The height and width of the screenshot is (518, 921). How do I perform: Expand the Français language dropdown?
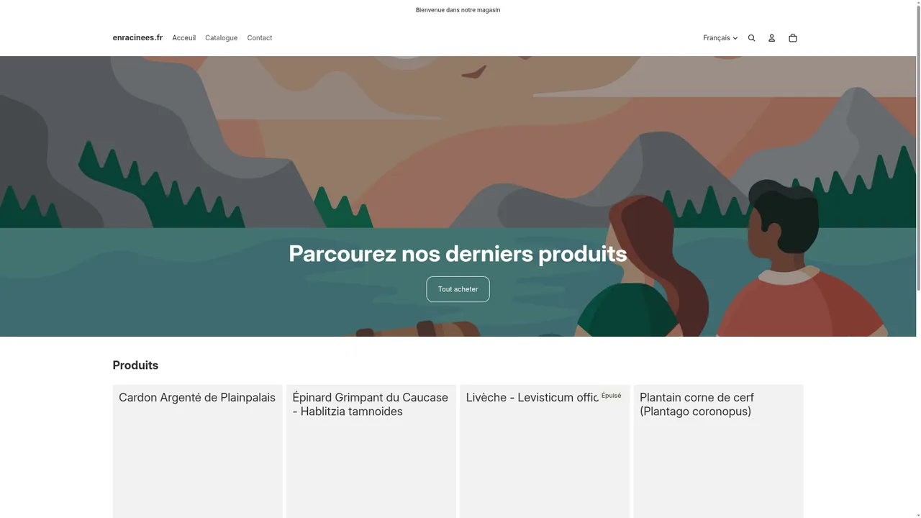click(x=720, y=38)
